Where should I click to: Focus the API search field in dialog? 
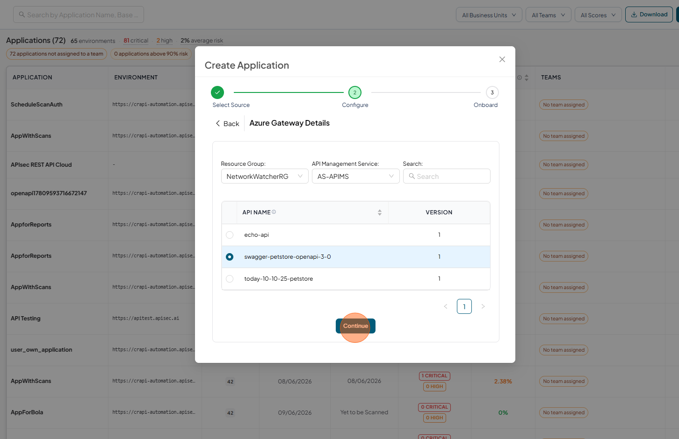(447, 176)
